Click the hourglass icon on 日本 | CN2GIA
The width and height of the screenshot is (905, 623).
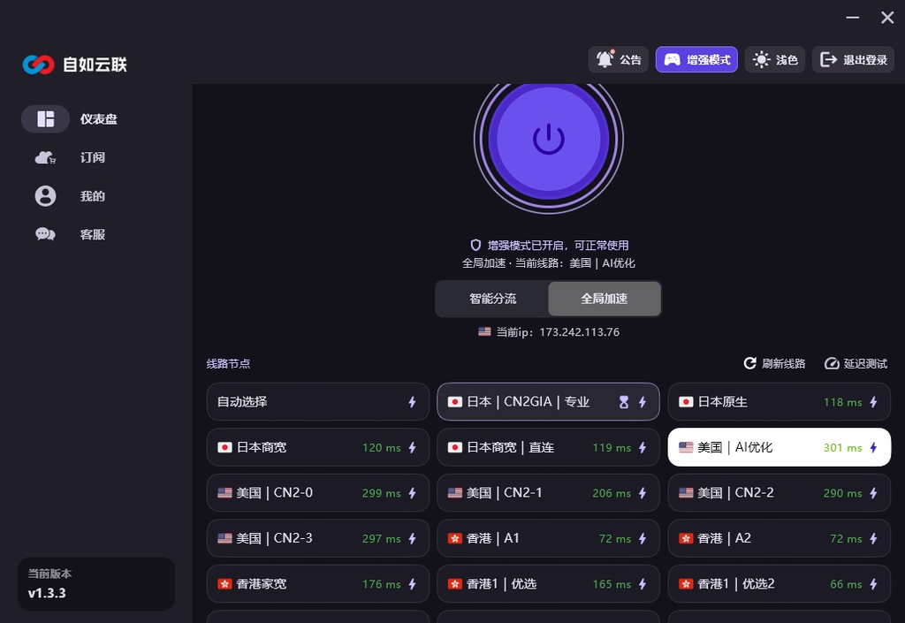(624, 402)
